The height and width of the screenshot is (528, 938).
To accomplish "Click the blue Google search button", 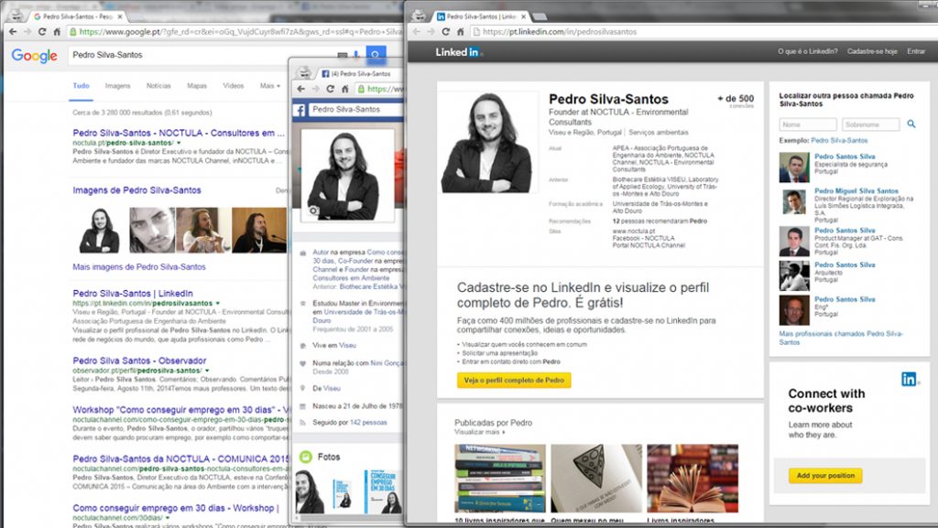I will click(x=376, y=54).
